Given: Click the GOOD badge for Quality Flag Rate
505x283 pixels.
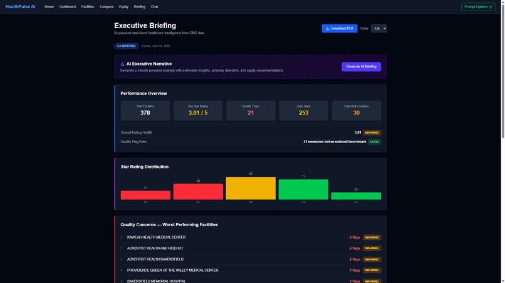Looking at the screenshot, I should 374,142.
